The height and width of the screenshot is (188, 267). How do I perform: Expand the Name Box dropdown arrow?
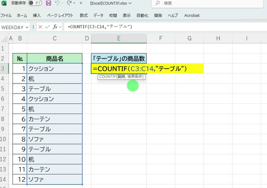pos(27,27)
